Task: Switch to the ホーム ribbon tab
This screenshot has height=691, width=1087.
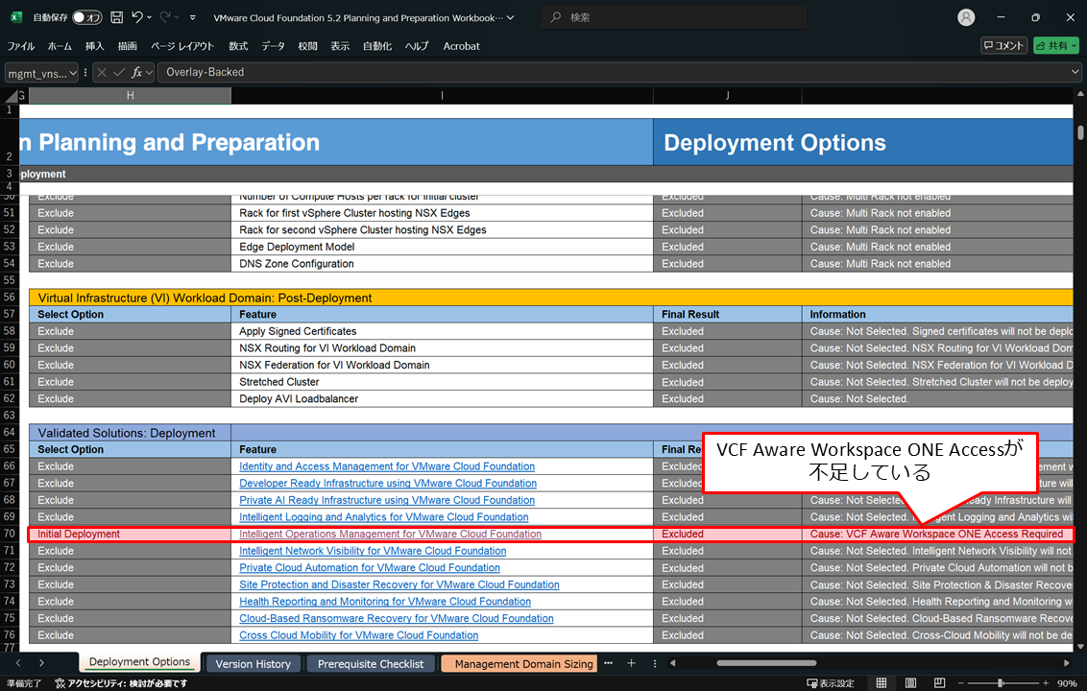Action: (60, 46)
